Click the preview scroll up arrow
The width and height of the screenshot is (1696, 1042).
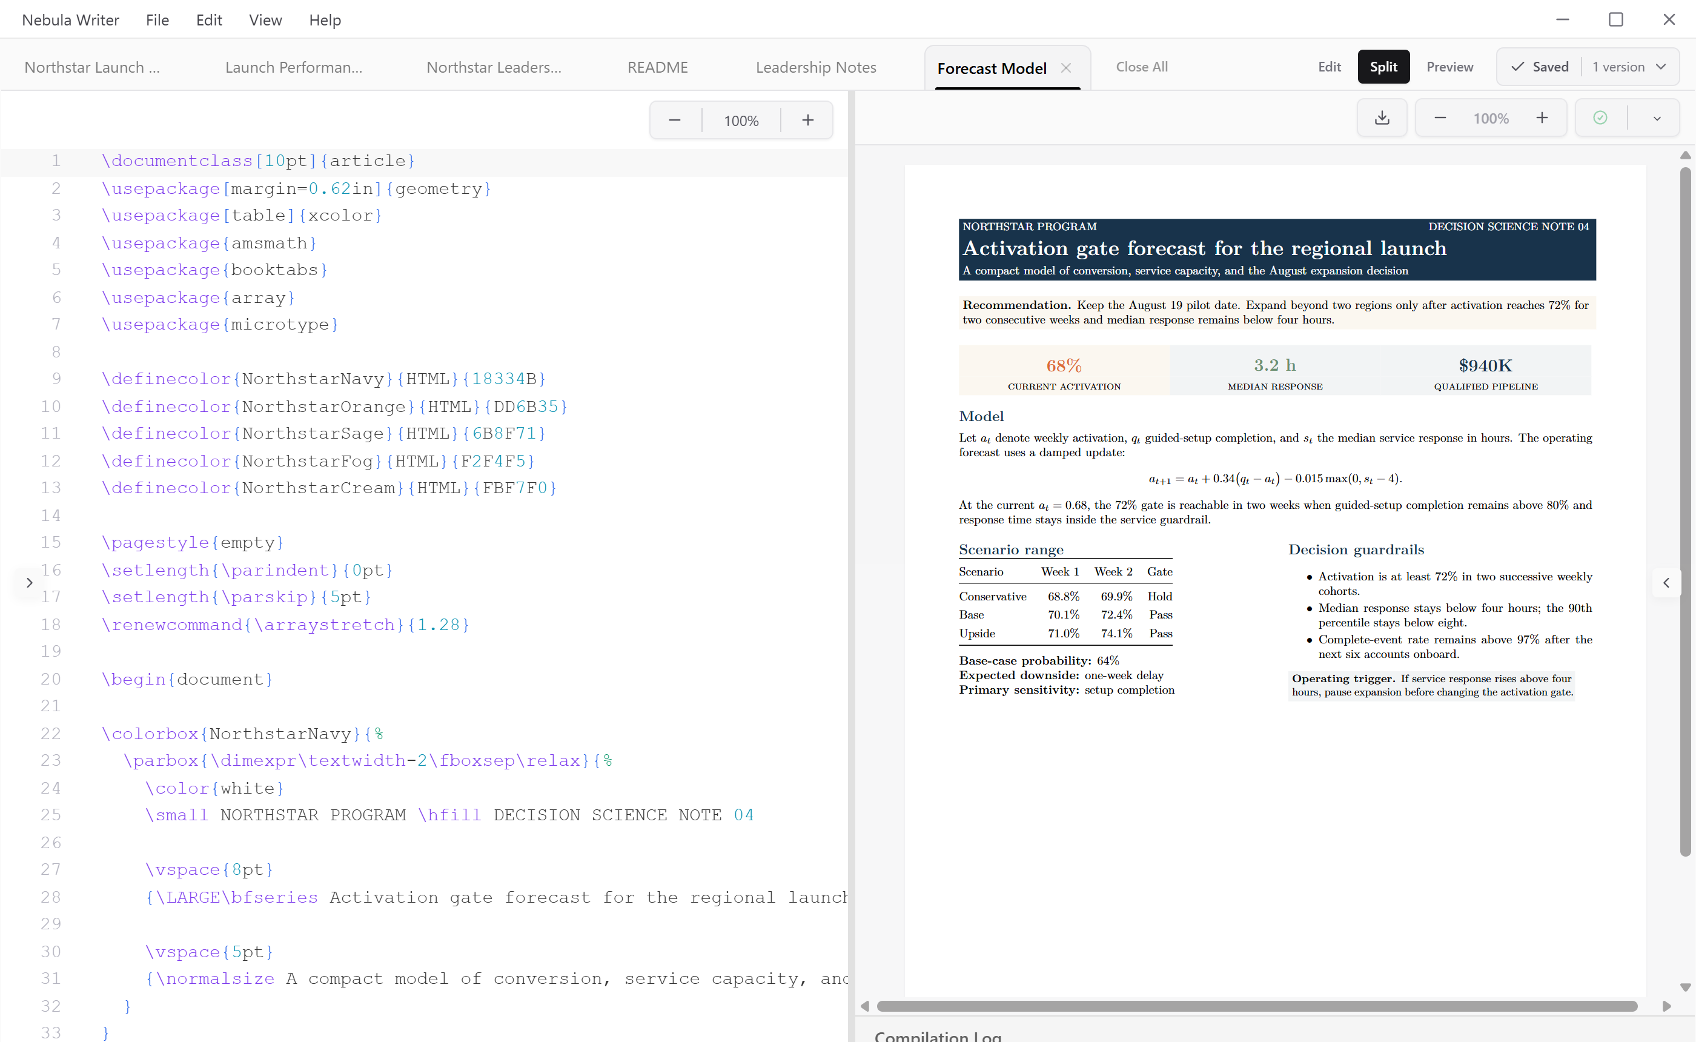tap(1685, 155)
